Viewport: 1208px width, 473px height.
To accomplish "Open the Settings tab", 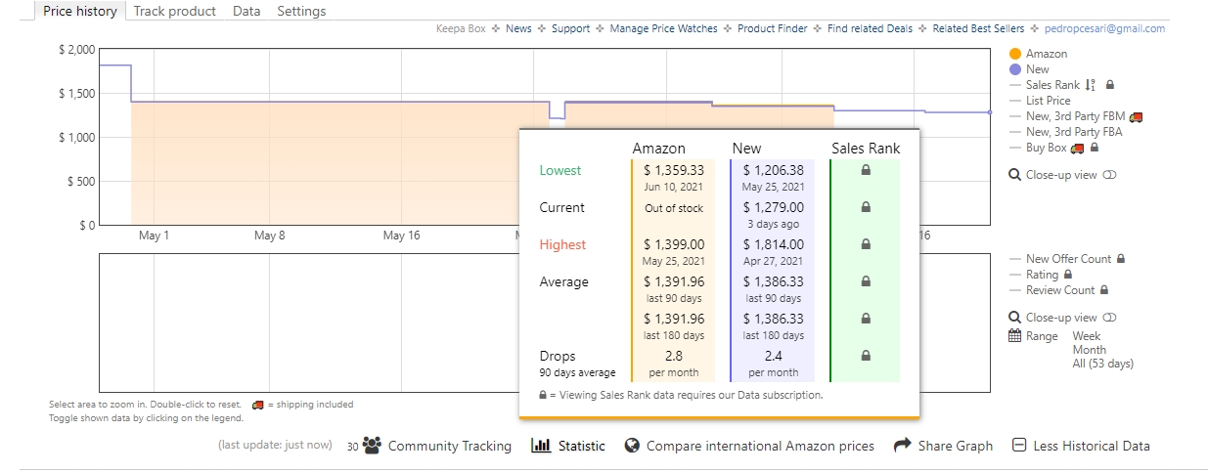I will tap(301, 12).
